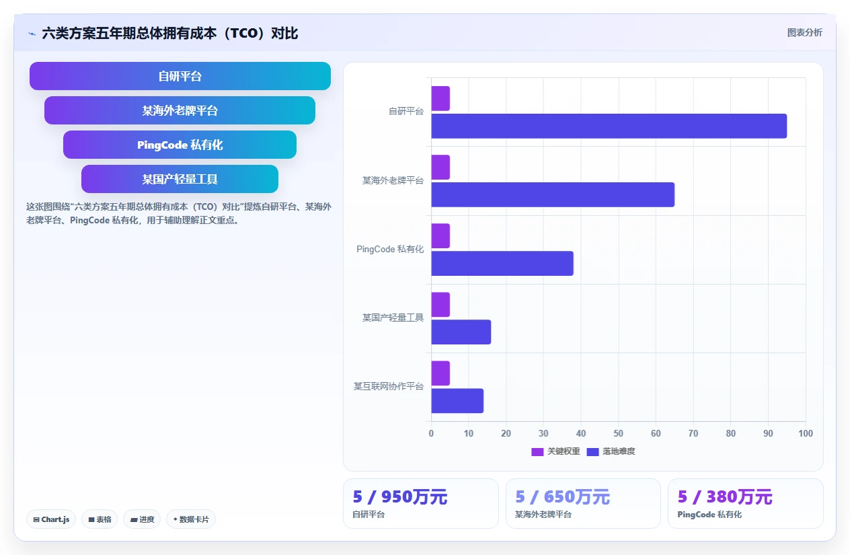
Task: Open the 5 / 380万元 data card
Action: coord(746,503)
